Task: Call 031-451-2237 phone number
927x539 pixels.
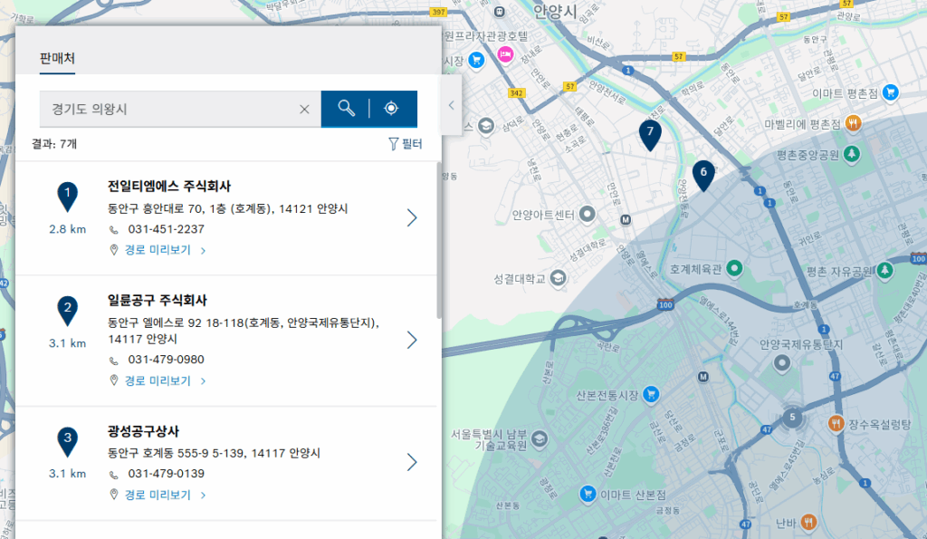Action: 167,229
